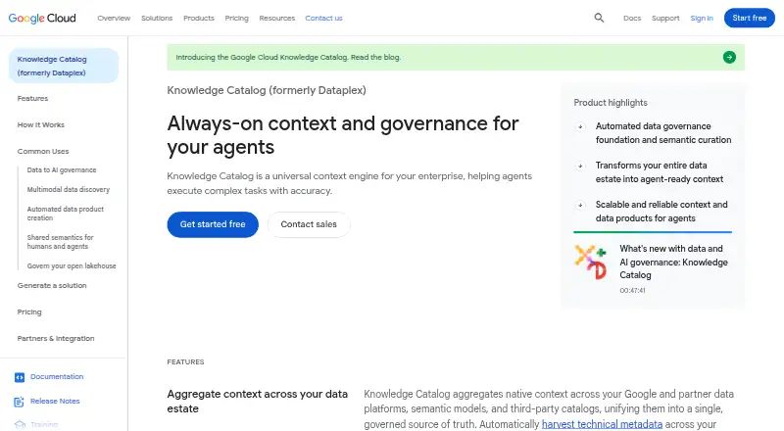The image size is (784, 431).
Task: Open the Products menu
Action: [x=199, y=18]
